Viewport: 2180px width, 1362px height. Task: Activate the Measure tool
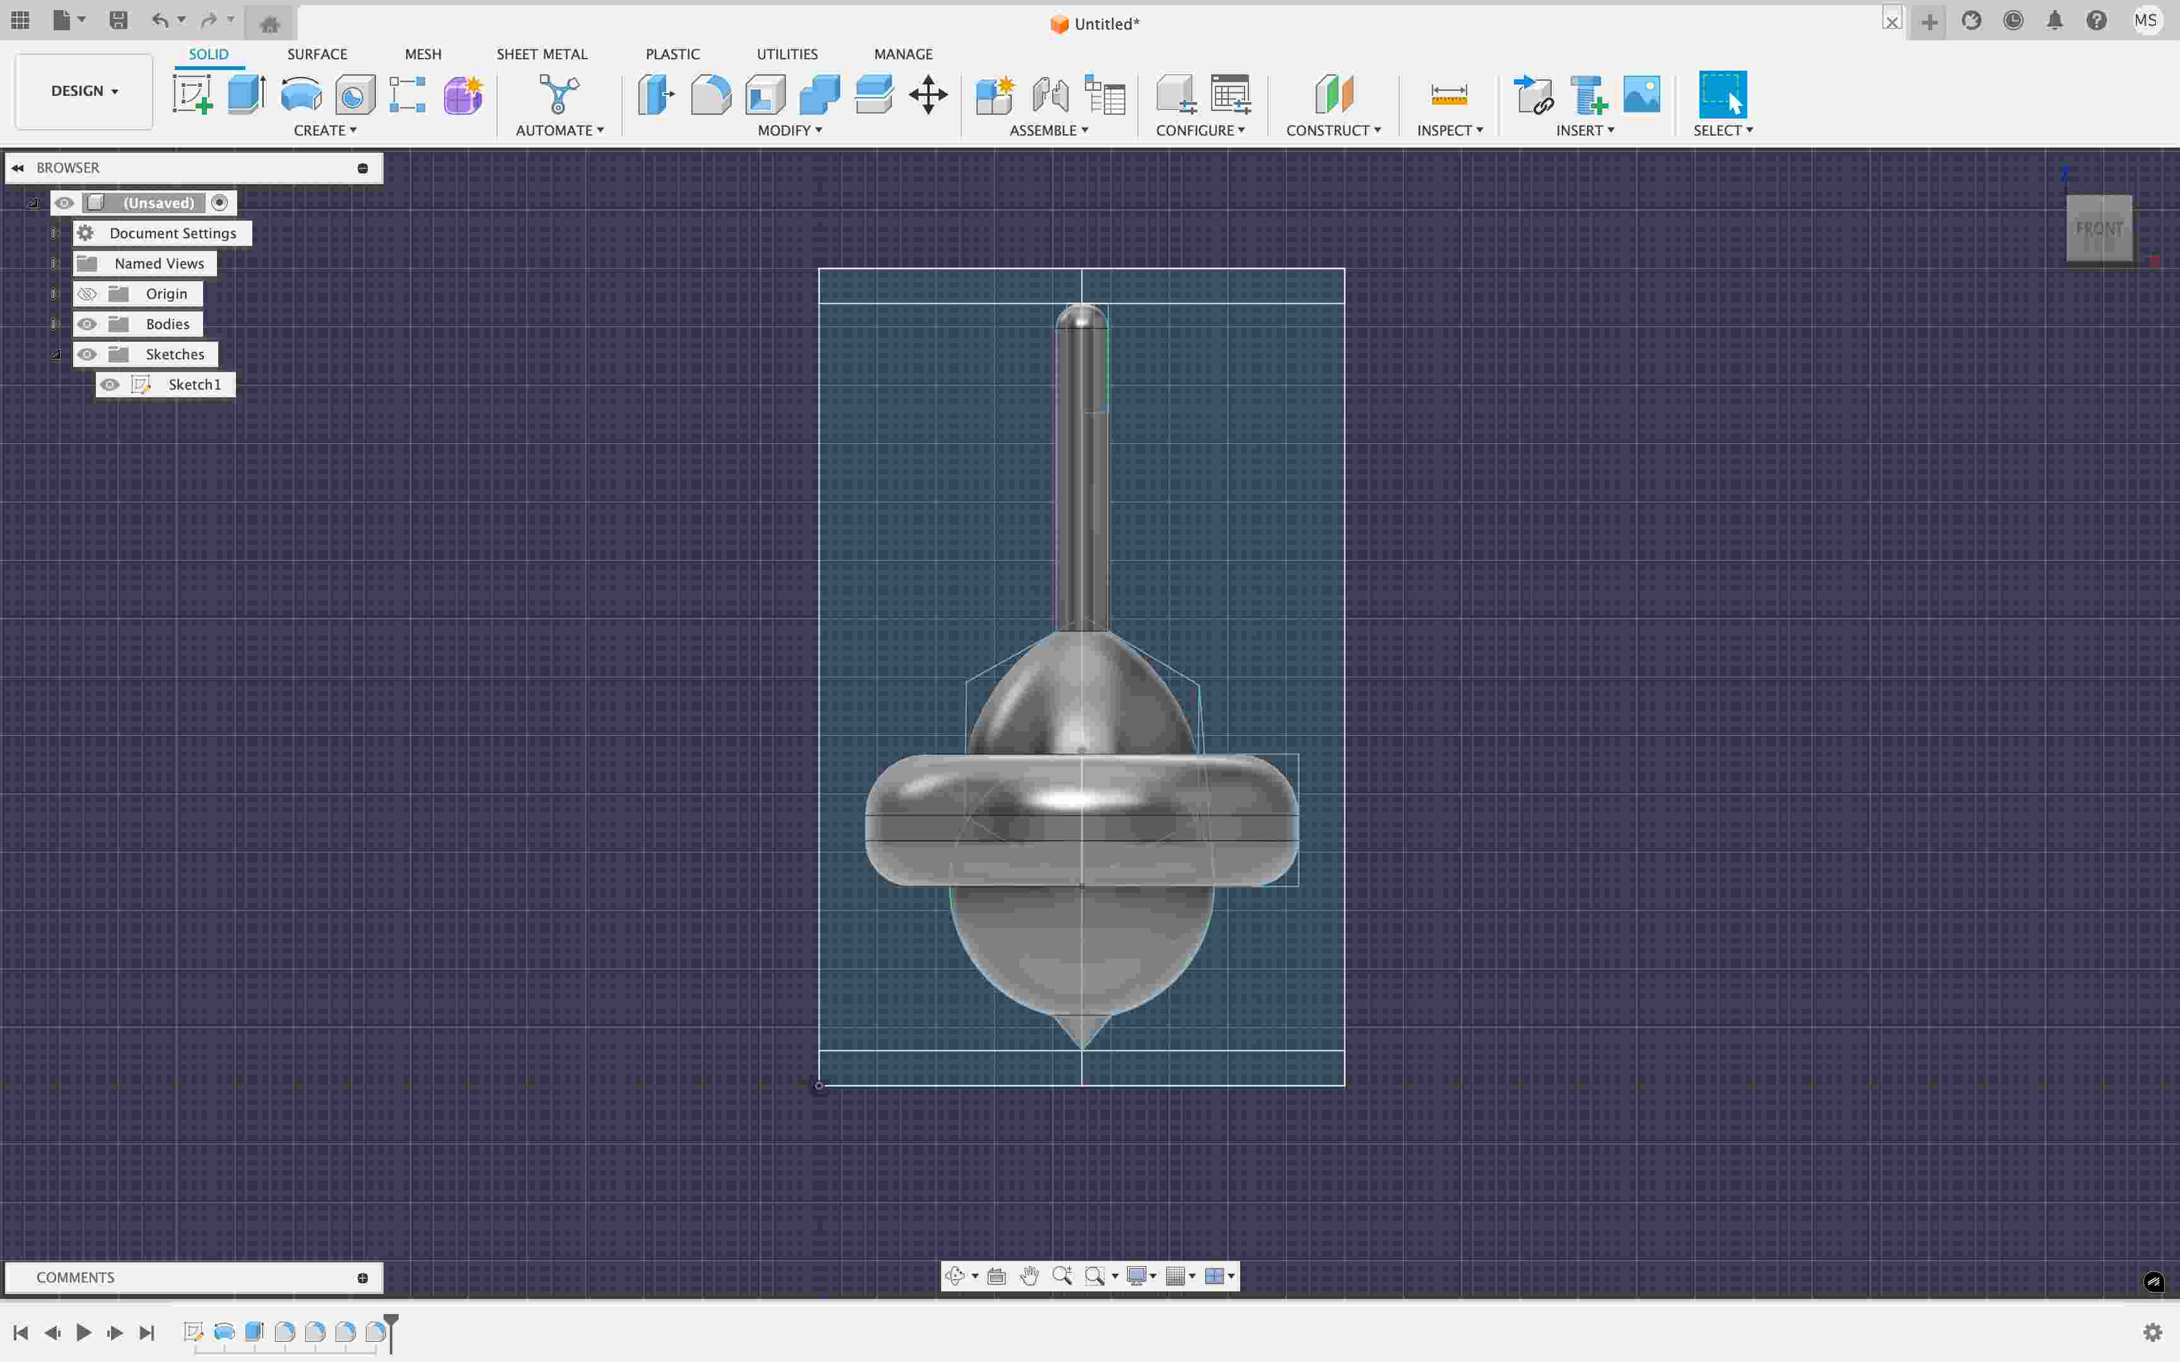[1448, 95]
